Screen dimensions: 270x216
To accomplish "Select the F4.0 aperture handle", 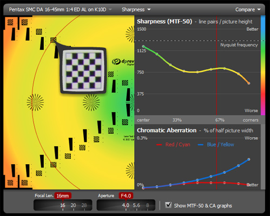I will pos(126,196).
